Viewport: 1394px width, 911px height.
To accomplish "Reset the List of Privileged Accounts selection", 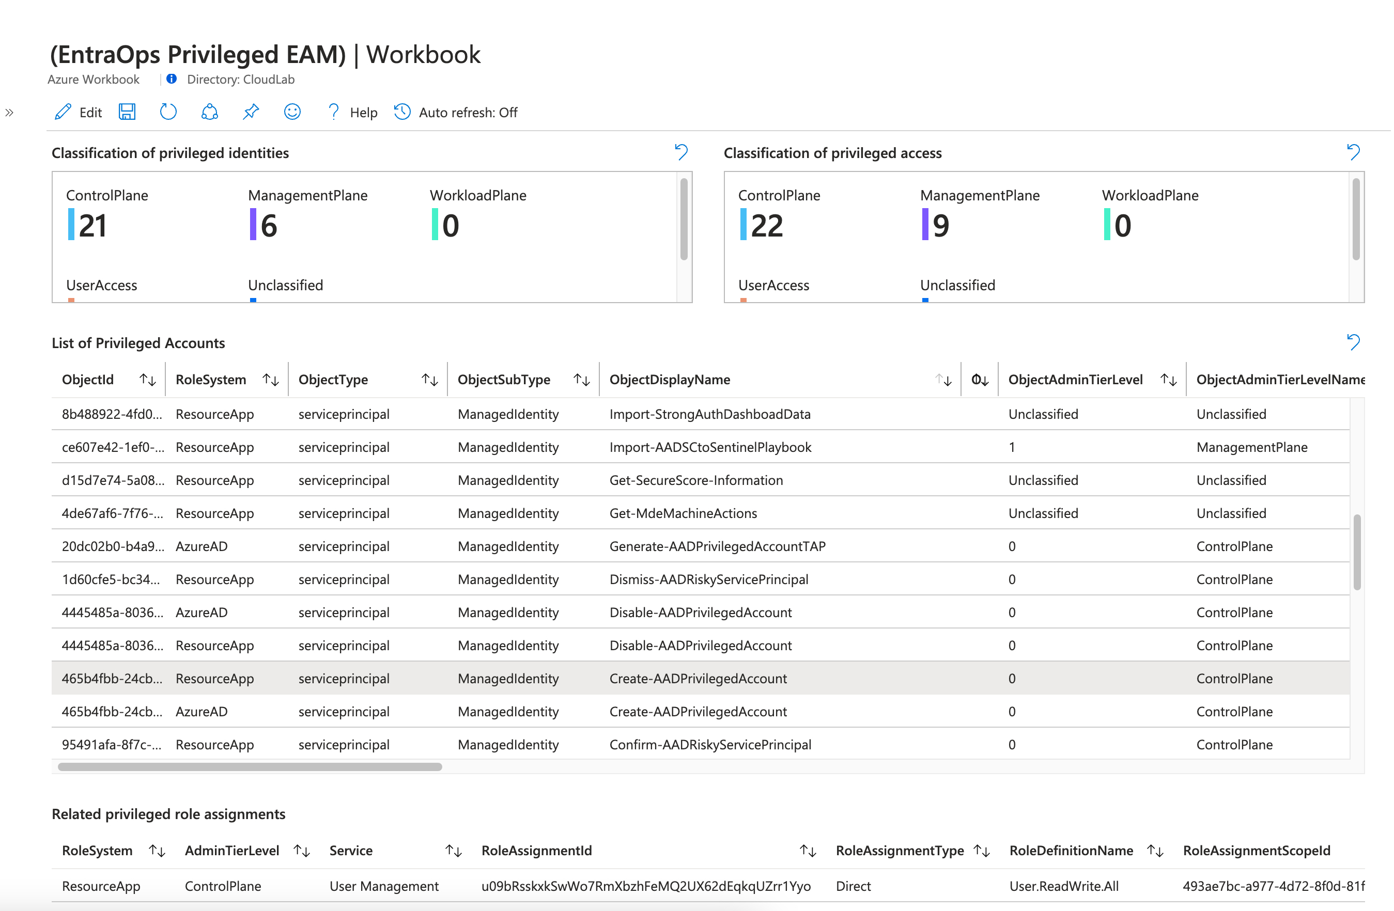I will [1354, 342].
